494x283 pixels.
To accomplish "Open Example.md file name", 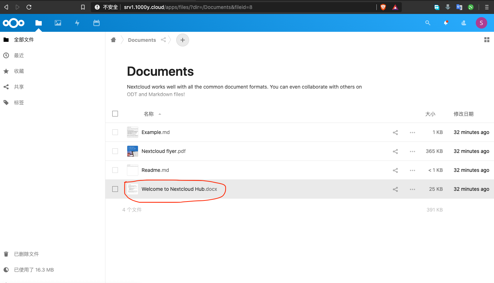I will 155,132.
